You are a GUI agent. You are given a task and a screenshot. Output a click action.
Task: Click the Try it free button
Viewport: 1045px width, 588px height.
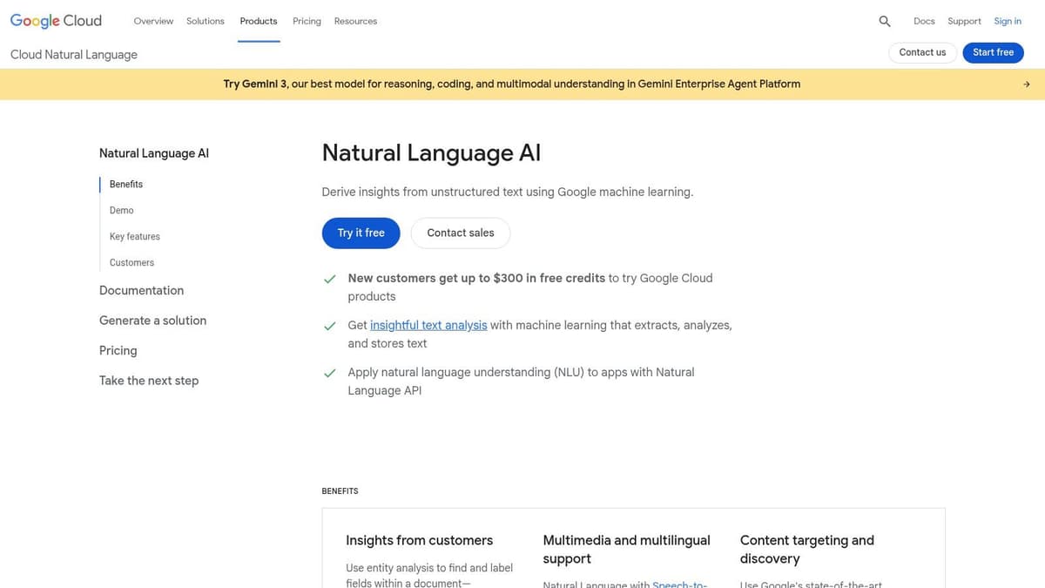click(x=361, y=233)
